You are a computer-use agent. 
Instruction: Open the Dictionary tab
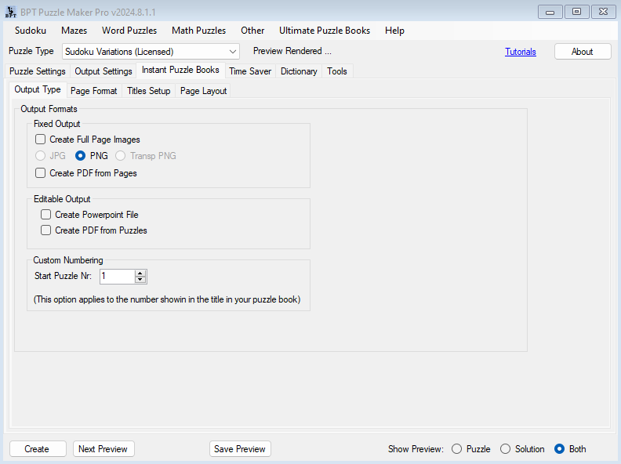299,71
